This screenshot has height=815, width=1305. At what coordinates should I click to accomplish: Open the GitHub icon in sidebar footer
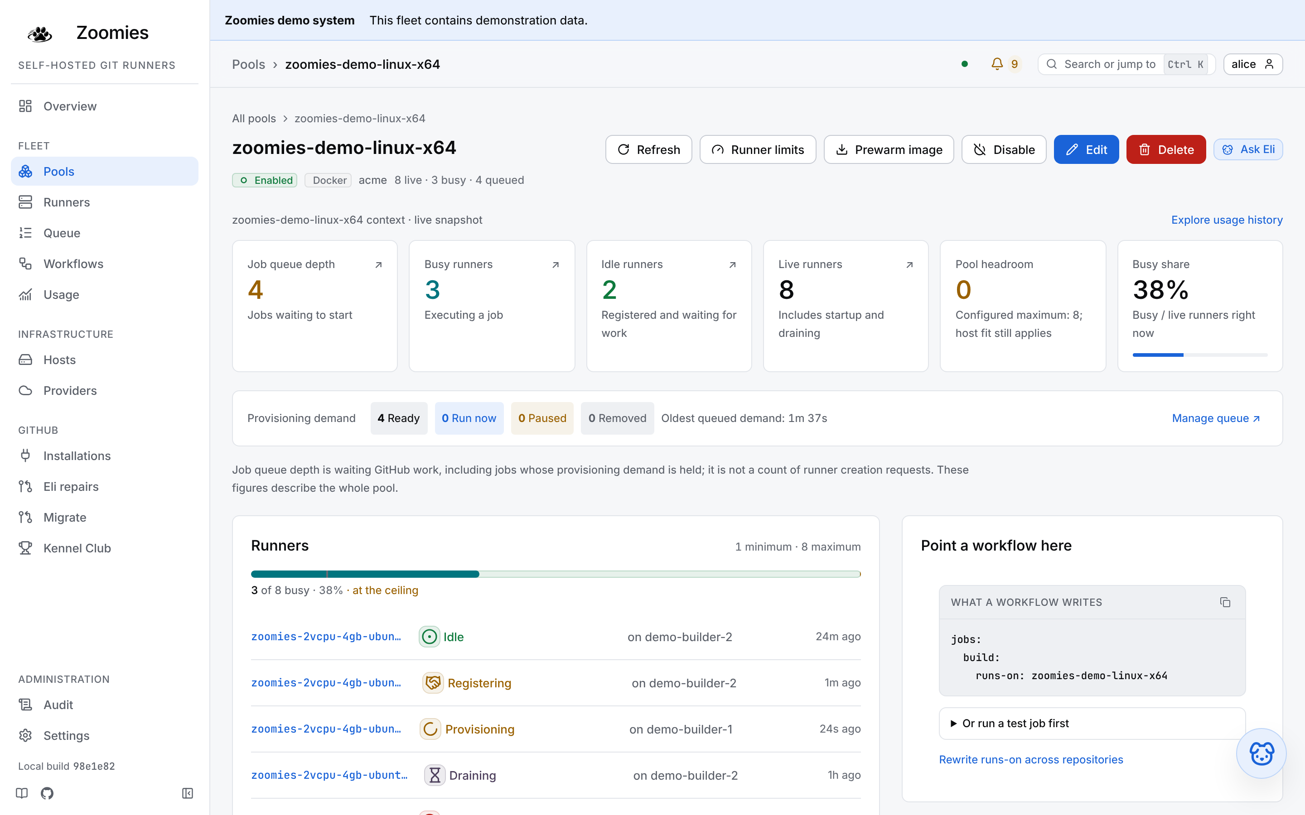pyautogui.click(x=47, y=793)
